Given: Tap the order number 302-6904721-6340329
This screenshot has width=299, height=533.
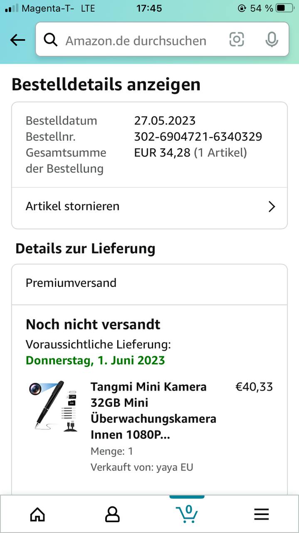Looking at the screenshot, I should [198, 137].
